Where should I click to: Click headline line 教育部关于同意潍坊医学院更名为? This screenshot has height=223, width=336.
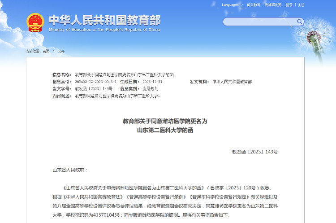tap(165, 121)
